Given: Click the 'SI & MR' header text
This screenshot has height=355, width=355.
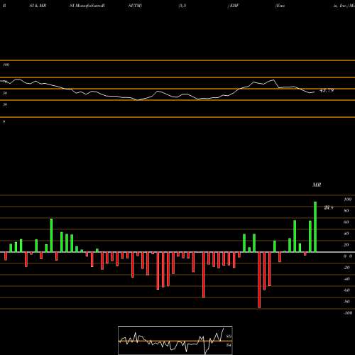Looking at the screenshot, I should [38, 6].
